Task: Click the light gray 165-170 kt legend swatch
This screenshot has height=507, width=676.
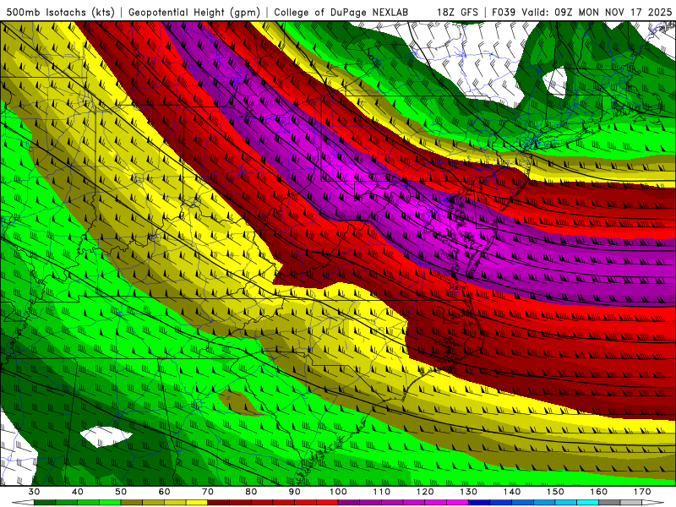Action: click(x=631, y=503)
